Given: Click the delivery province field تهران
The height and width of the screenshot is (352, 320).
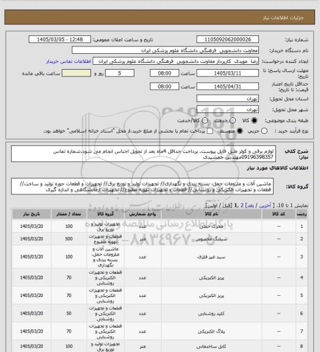Looking at the screenshot, I should tap(228, 98).
